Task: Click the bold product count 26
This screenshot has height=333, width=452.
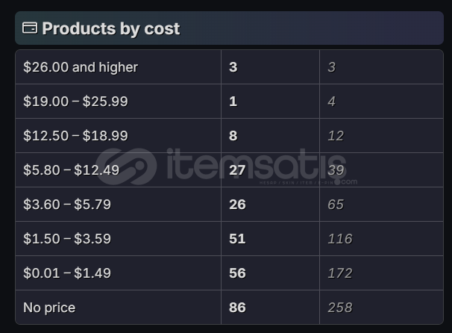Action: tap(237, 205)
